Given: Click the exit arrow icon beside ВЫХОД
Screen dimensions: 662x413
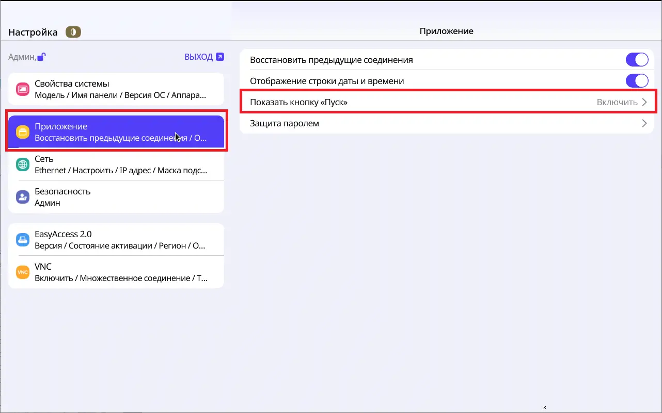Looking at the screenshot, I should [220, 57].
